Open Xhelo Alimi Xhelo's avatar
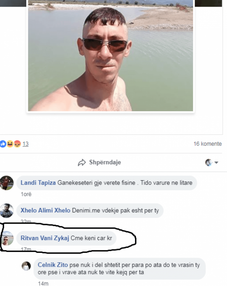227x286 pixels. 7,211
